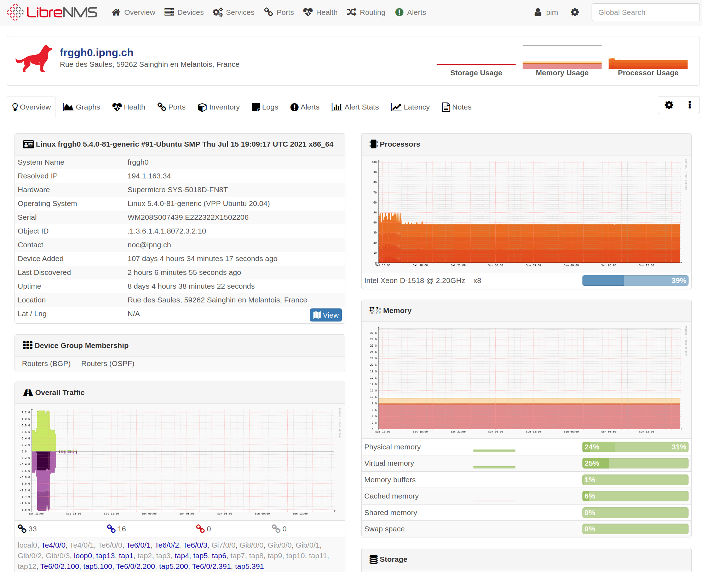Click the LibreNMS logo
The width and height of the screenshot is (702, 572).
point(52,12)
